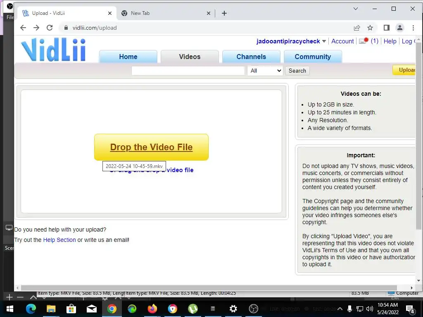
Task: Select the Upload - VidLii browser tab
Action: coord(67,13)
